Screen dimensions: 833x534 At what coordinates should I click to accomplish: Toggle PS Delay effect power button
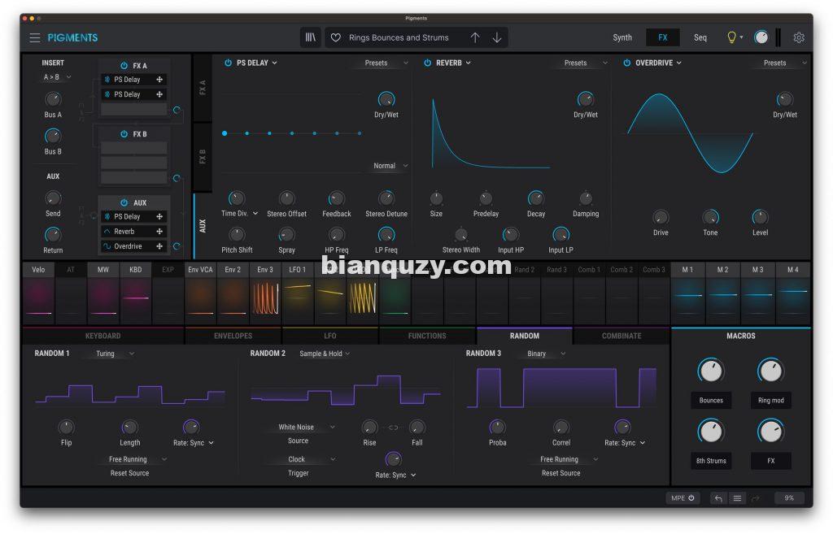pos(228,63)
